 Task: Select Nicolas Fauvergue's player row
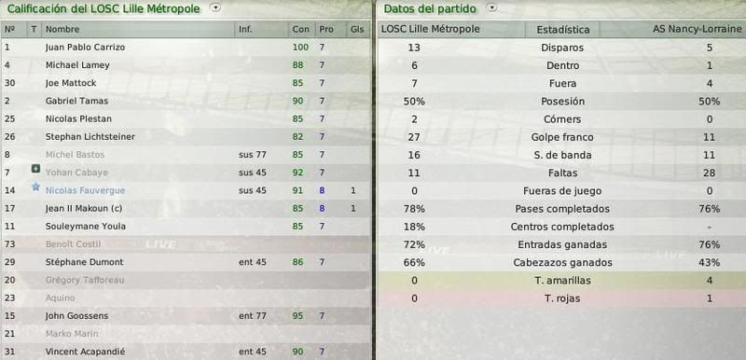[x=185, y=190]
